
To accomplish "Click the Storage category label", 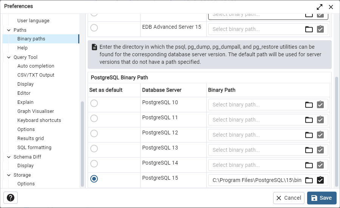I will click(22, 175).
